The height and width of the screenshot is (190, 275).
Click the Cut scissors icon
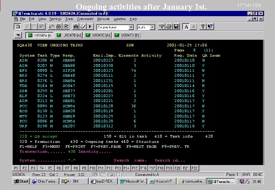pos(27,27)
